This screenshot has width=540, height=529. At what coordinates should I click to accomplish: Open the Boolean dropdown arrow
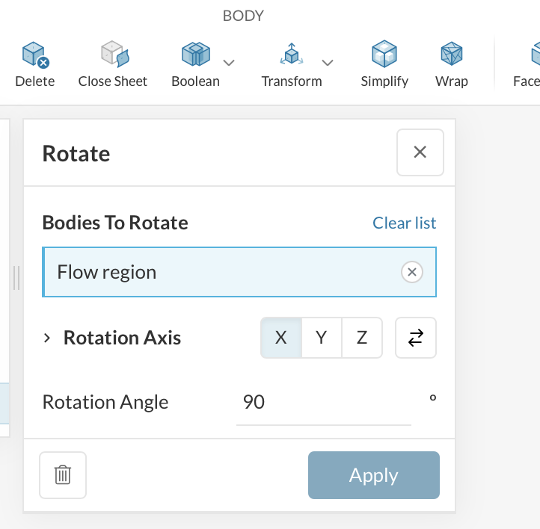pos(230,62)
